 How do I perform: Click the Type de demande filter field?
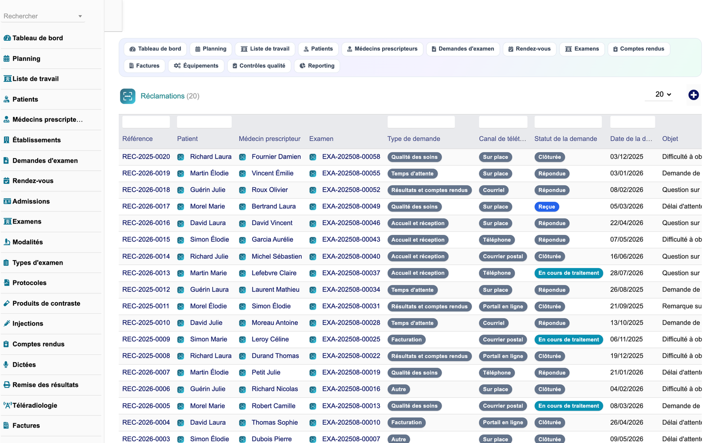(421, 122)
